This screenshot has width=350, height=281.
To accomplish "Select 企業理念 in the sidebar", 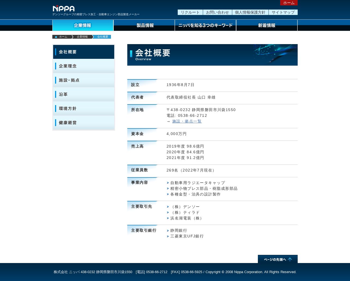I will coord(84,66).
